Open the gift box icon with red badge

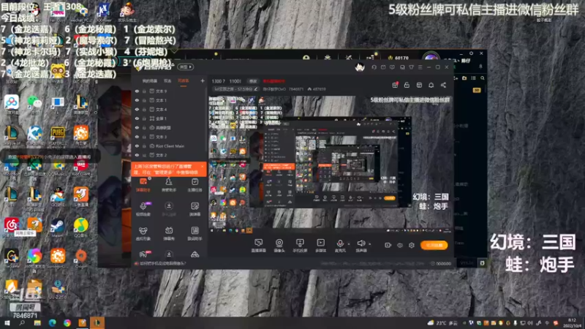395,85
